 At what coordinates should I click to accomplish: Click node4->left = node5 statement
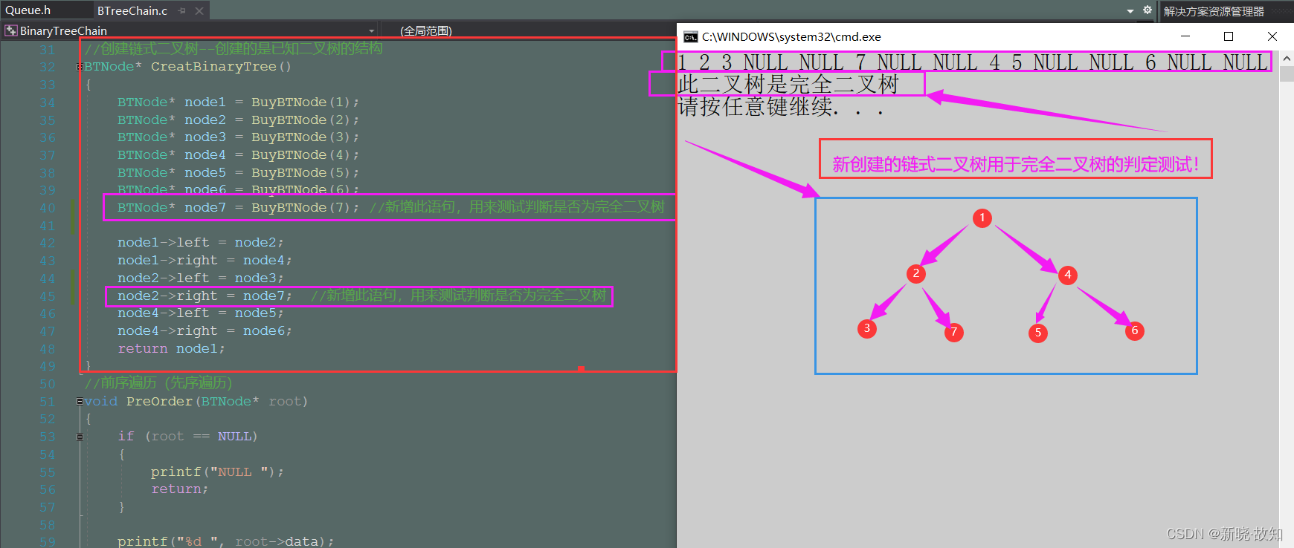click(201, 313)
